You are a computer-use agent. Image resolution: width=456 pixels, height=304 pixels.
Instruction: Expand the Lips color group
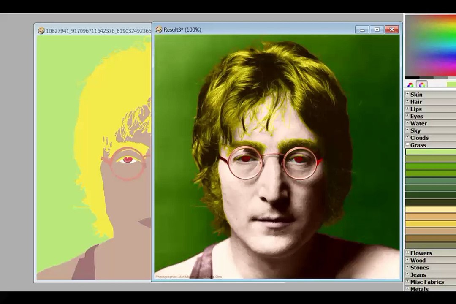click(407, 109)
